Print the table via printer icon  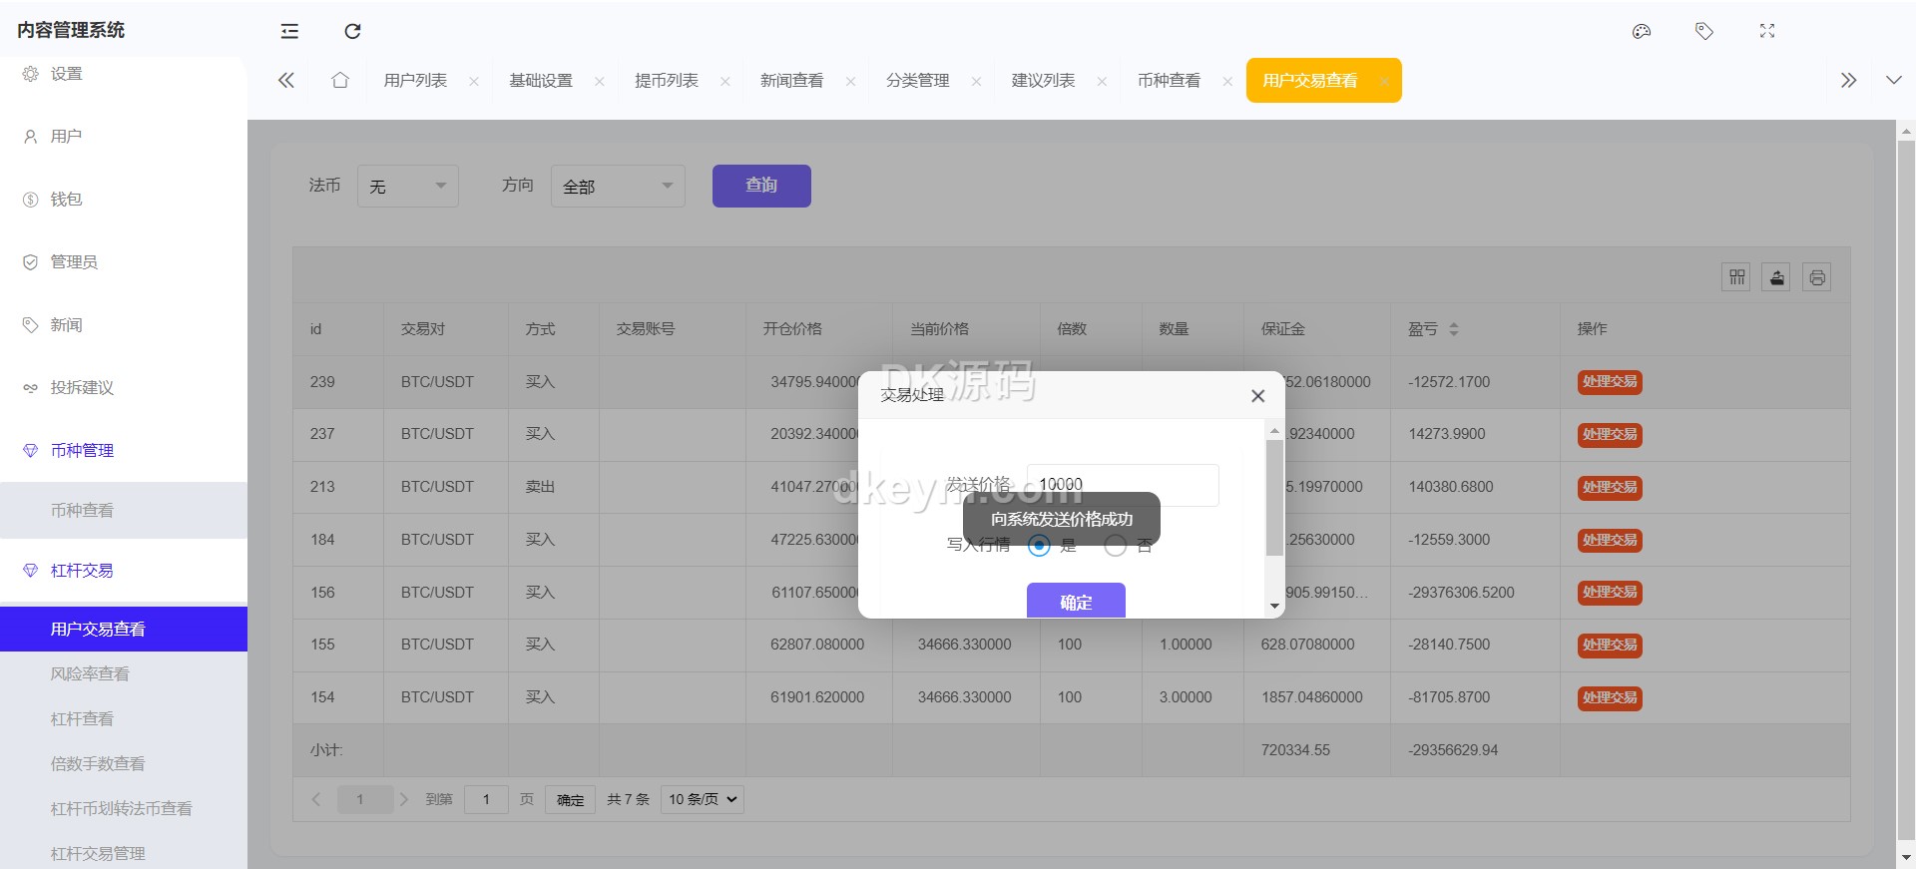point(1816,277)
